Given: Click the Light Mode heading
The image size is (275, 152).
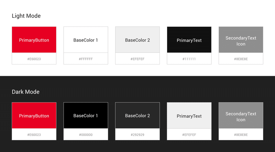Looking at the screenshot, I should click(x=26, y=16).
